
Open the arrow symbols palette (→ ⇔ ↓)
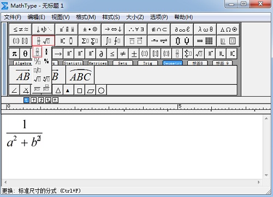113,29
